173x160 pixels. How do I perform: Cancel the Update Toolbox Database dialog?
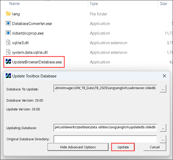coord(155,147)
